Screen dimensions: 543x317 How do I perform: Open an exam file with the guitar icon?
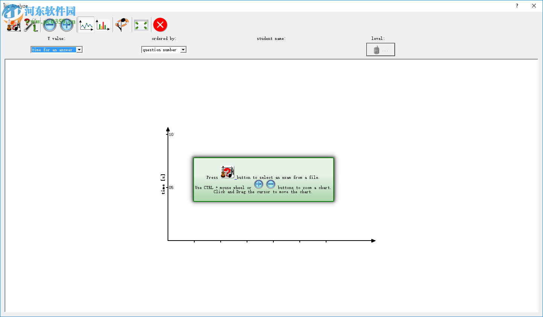14,25
